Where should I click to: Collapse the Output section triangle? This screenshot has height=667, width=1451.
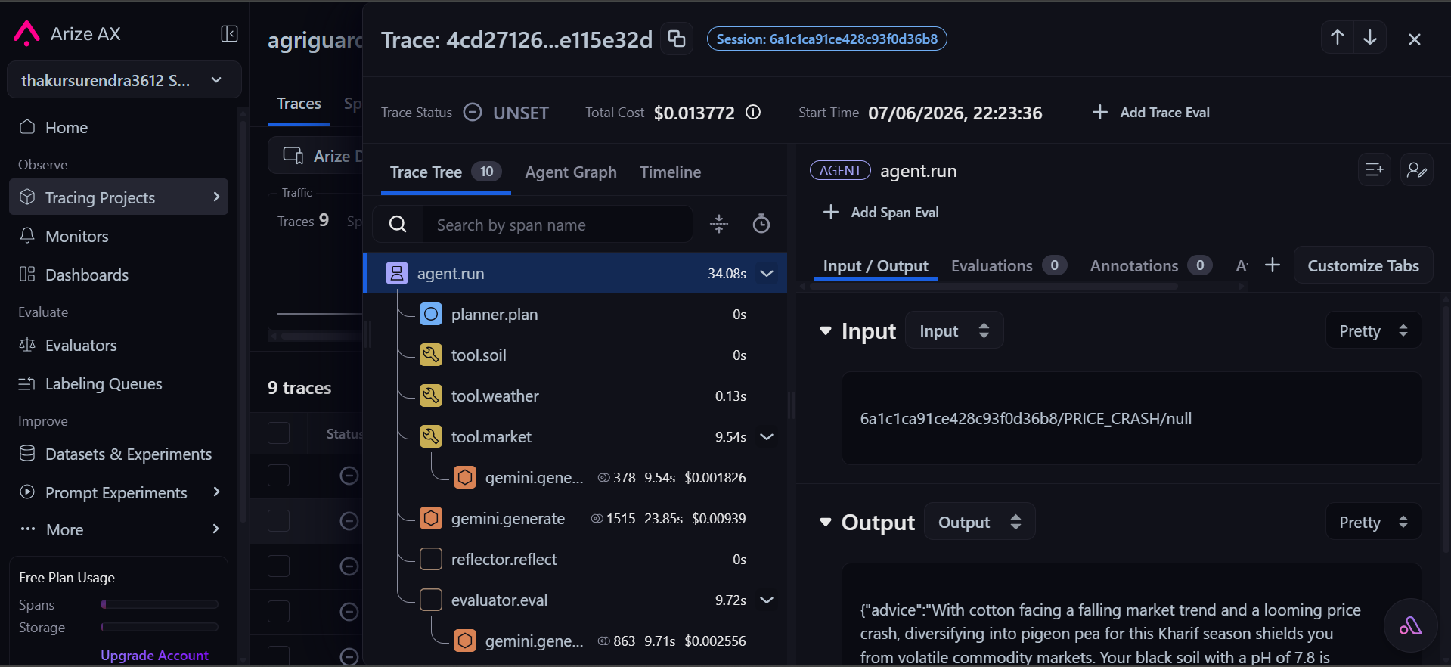point(826,523)
